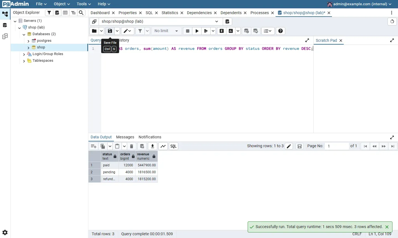Click the Explain query E icon

[222, 31]
